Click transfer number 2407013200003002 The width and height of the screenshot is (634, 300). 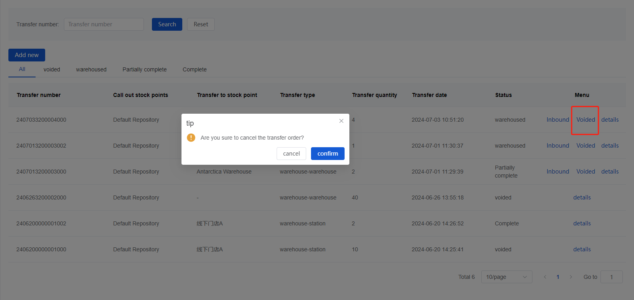[41, 146]
